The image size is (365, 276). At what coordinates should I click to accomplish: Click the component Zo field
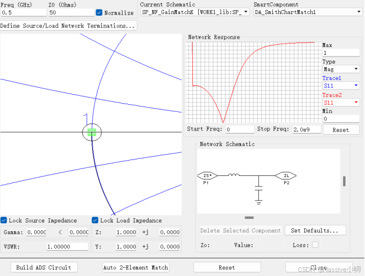pos(222,245)
